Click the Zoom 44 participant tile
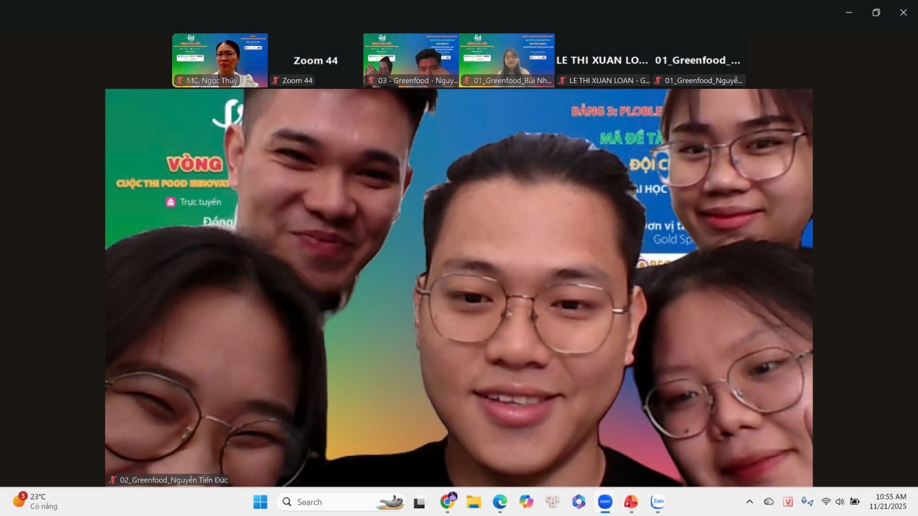Viewport: 918px width, 516px height. 315,60
